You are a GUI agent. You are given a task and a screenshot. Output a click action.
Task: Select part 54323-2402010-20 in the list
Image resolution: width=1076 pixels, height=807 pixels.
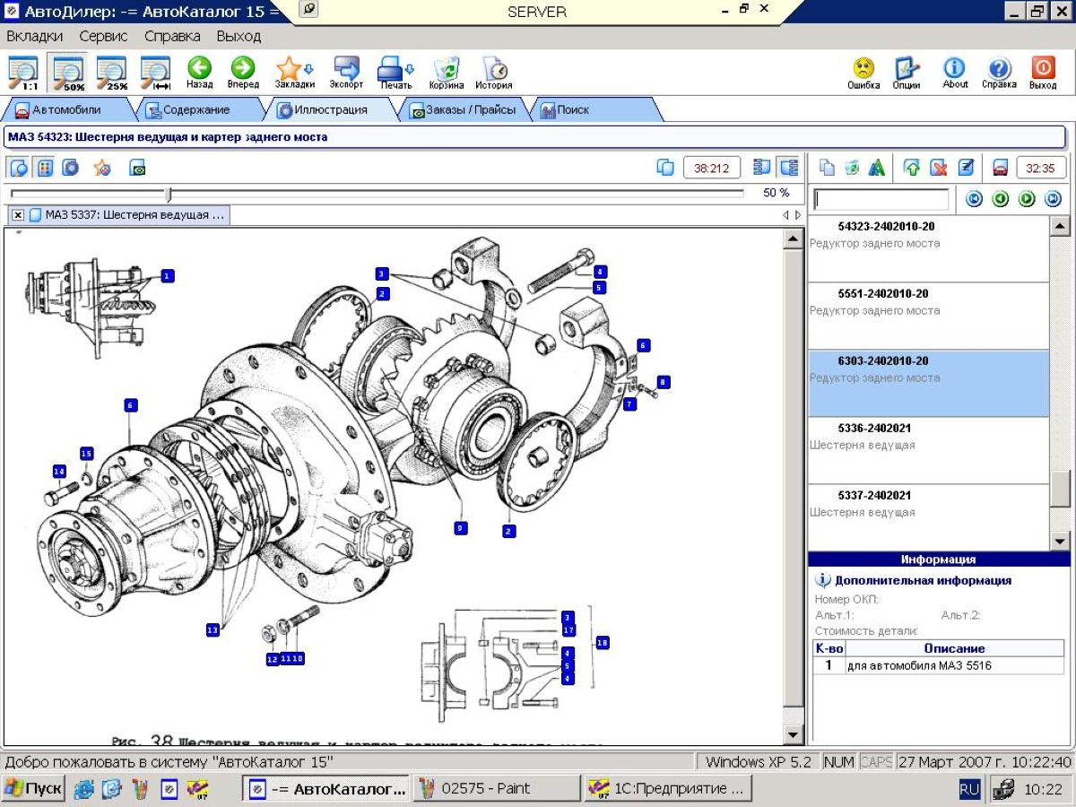pyautogui.click(x=928, y=248)
